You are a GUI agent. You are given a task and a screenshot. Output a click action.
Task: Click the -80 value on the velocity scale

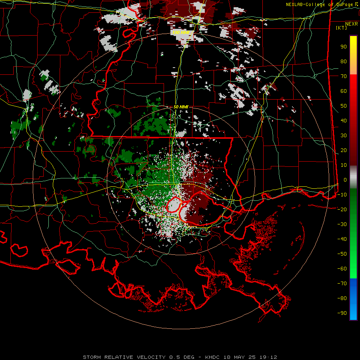342,298
